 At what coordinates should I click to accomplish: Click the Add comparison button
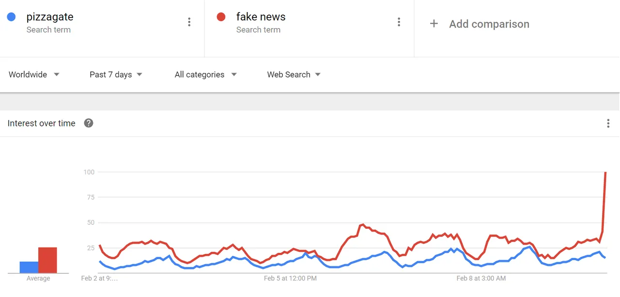pos(480,24)
